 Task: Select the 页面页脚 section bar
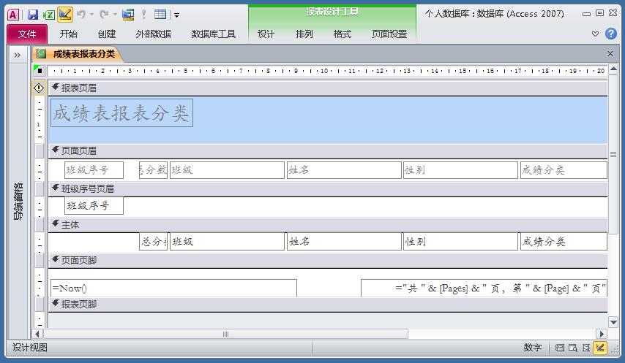(328, 261)
